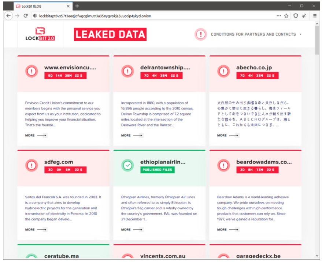322x262 pixels.
Task: Open MORE on the Ethiopian Airlines card
Action: pyautogui.click(x=132, y=229)
